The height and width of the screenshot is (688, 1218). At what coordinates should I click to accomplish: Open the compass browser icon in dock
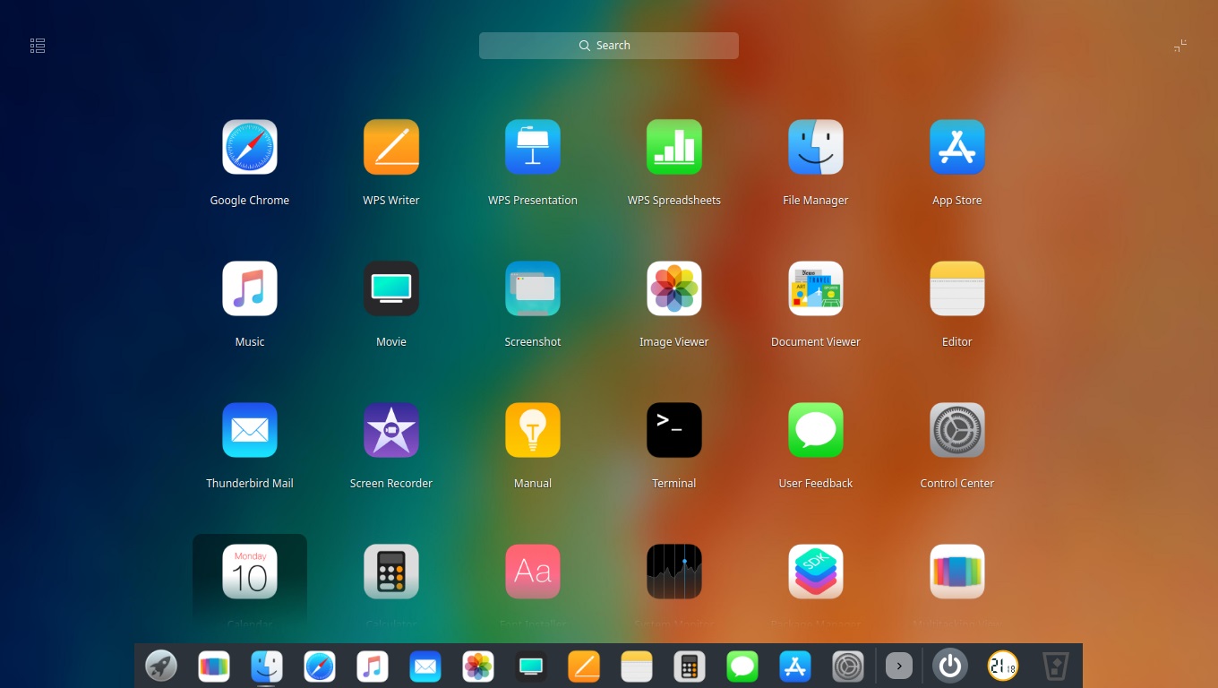click(320, 666)
